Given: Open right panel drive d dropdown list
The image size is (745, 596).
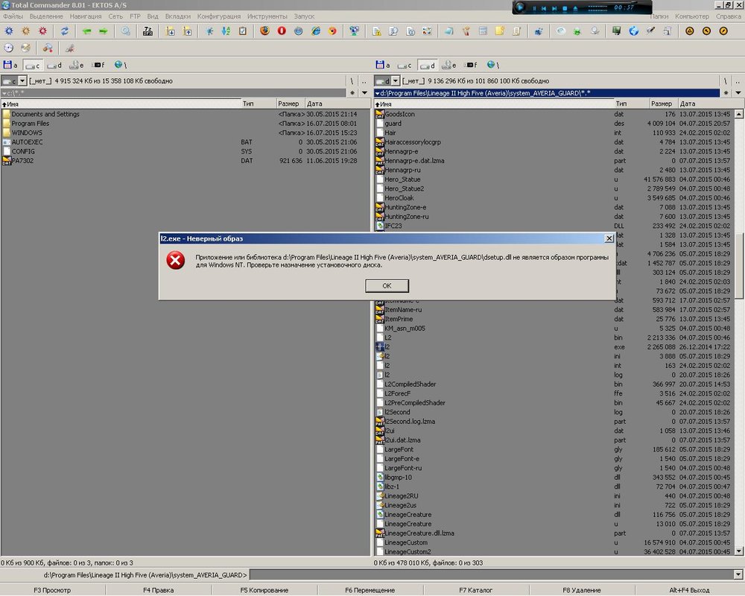Looking at the screenshot, I should (x=395, y=80).
